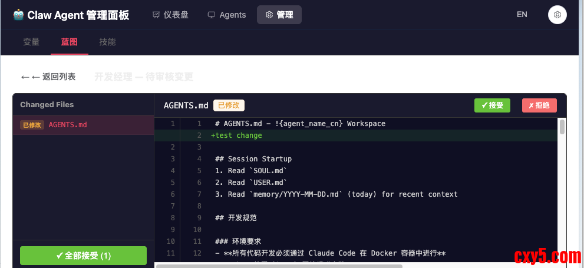This screenshot has height=268, width=584.
Task: Switch to the 变量 sub-tab
Action: (x=31, y=42)
